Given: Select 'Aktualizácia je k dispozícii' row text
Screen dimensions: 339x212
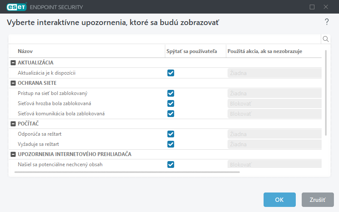Looking at the screenshot, I should coord(47,73).
